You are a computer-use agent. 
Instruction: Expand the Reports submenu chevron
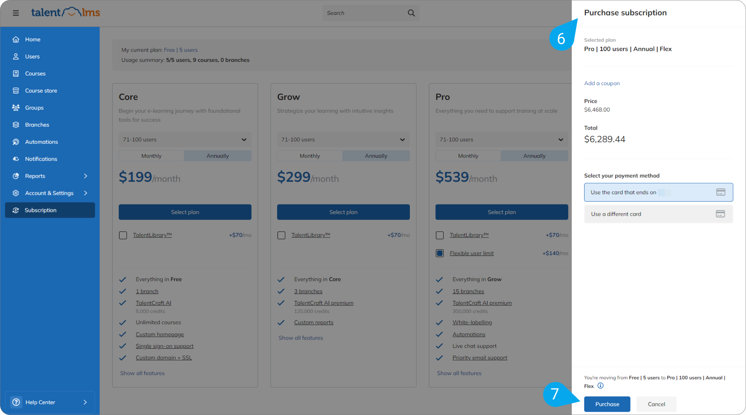[x=86, y=176]
